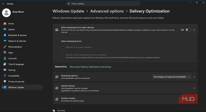Click the 'Related links' label
Screen dimensions: 206x112
(61, 67)
